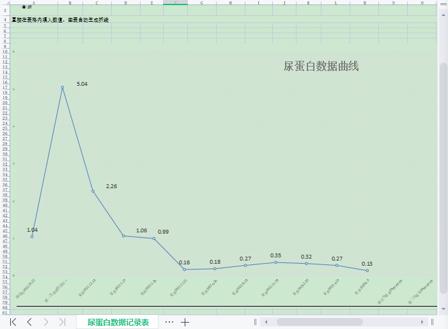
Task: Select the 0.13 final data point
Action: (x=367, y=271)
